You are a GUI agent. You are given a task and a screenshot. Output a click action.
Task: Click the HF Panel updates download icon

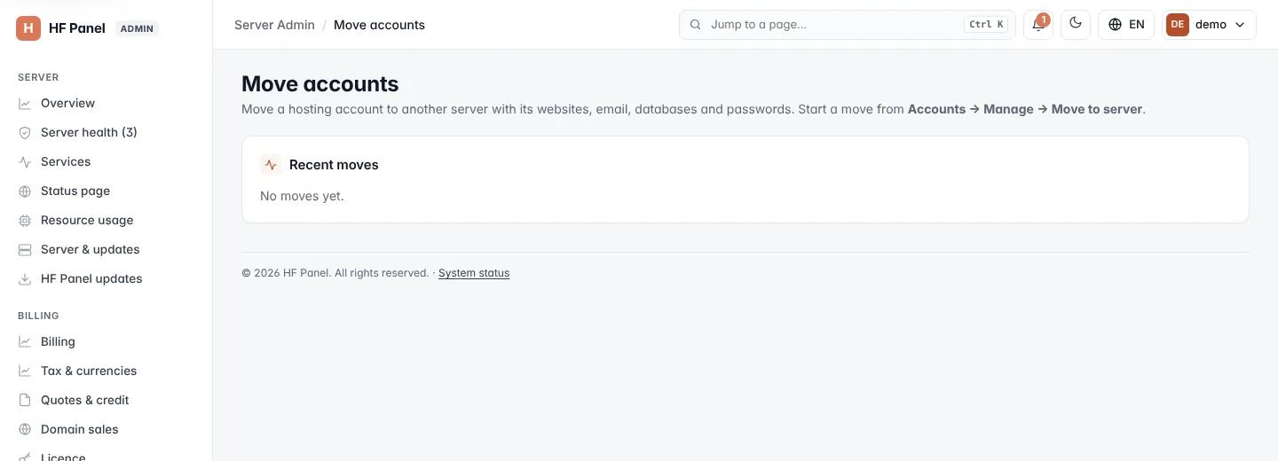tap(25, 278)
